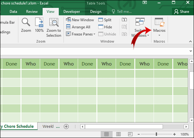This screenshot has height=138, width=194.
Task: Click the zoom slider handle
Action: pyautogui.click(x=157, y=134)
